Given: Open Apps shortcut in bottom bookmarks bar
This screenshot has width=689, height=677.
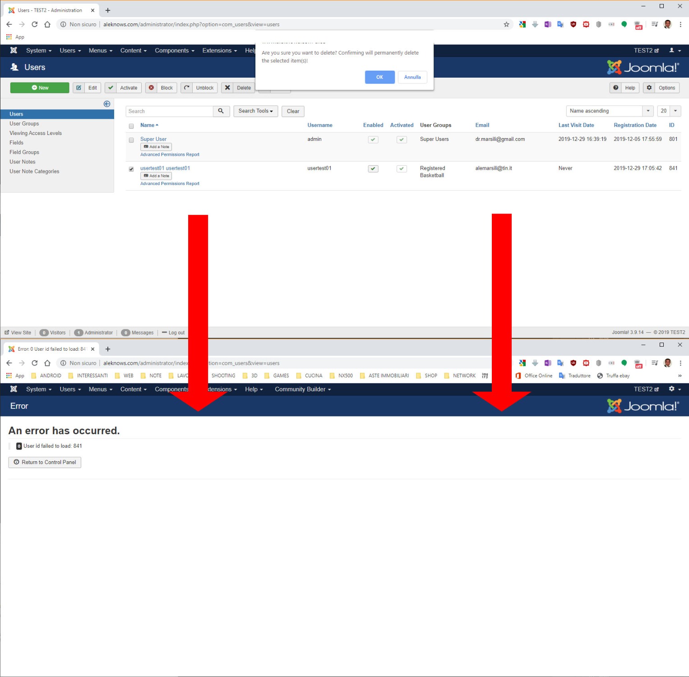Looking at the screenshot, I should tap(15, 376).
